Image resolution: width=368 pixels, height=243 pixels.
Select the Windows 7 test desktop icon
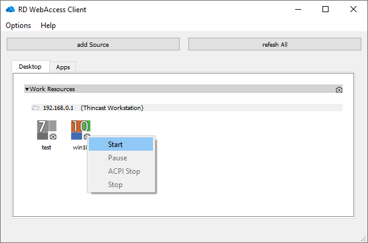(x=47, y=130)
